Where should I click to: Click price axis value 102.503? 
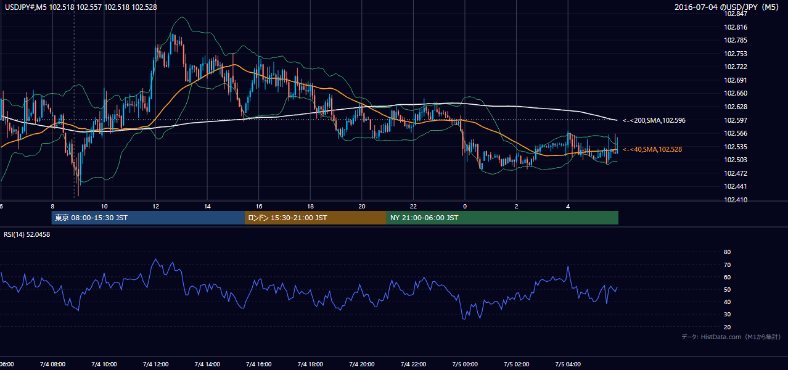click(x=736, y=160)
